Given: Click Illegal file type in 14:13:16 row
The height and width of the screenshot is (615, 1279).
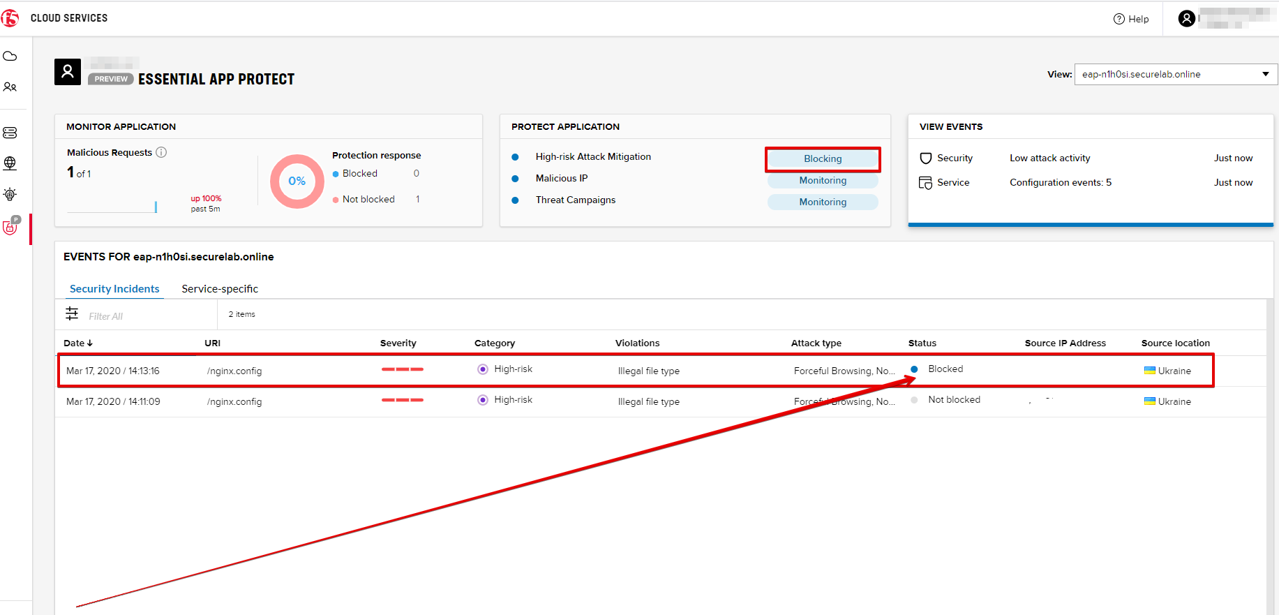Looking at the screenshot, I should click(649, 371).
